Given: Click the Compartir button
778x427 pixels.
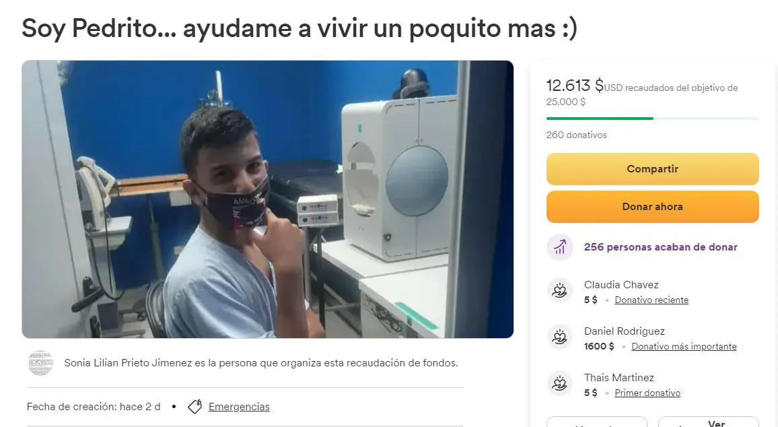Looking at the screenshot, I should 652,169.
